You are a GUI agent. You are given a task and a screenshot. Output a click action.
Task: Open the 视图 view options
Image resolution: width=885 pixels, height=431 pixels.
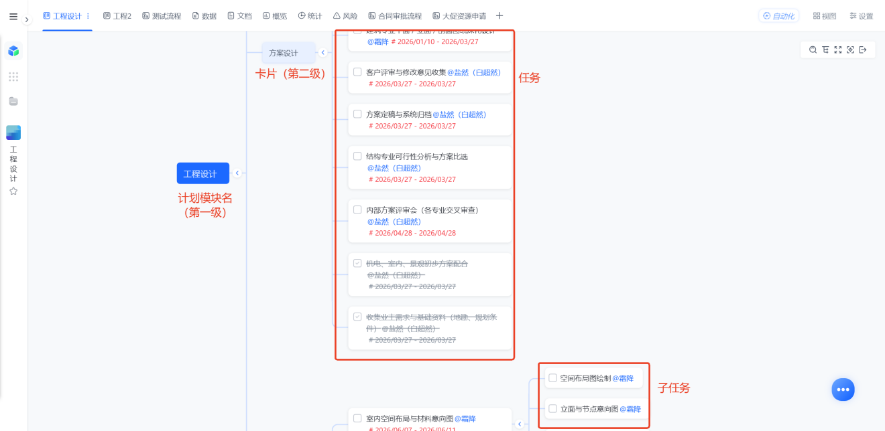coord(825,16)
